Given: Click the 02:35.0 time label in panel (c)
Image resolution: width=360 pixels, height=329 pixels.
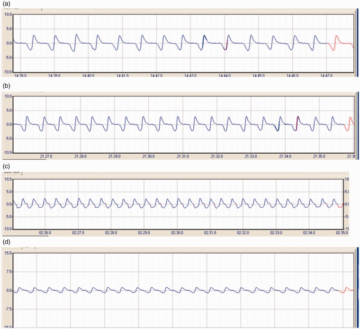Looking at the screenshot, I should (336, 233).
